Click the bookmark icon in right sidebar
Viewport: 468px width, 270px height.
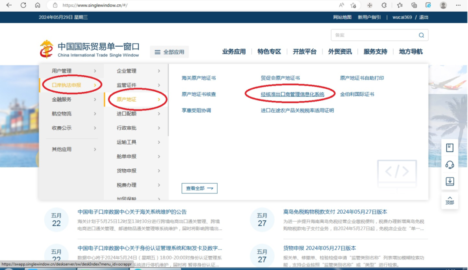(x=450, y=148)
